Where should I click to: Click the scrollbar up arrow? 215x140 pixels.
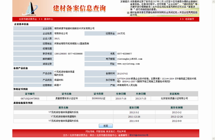[214, 1]
